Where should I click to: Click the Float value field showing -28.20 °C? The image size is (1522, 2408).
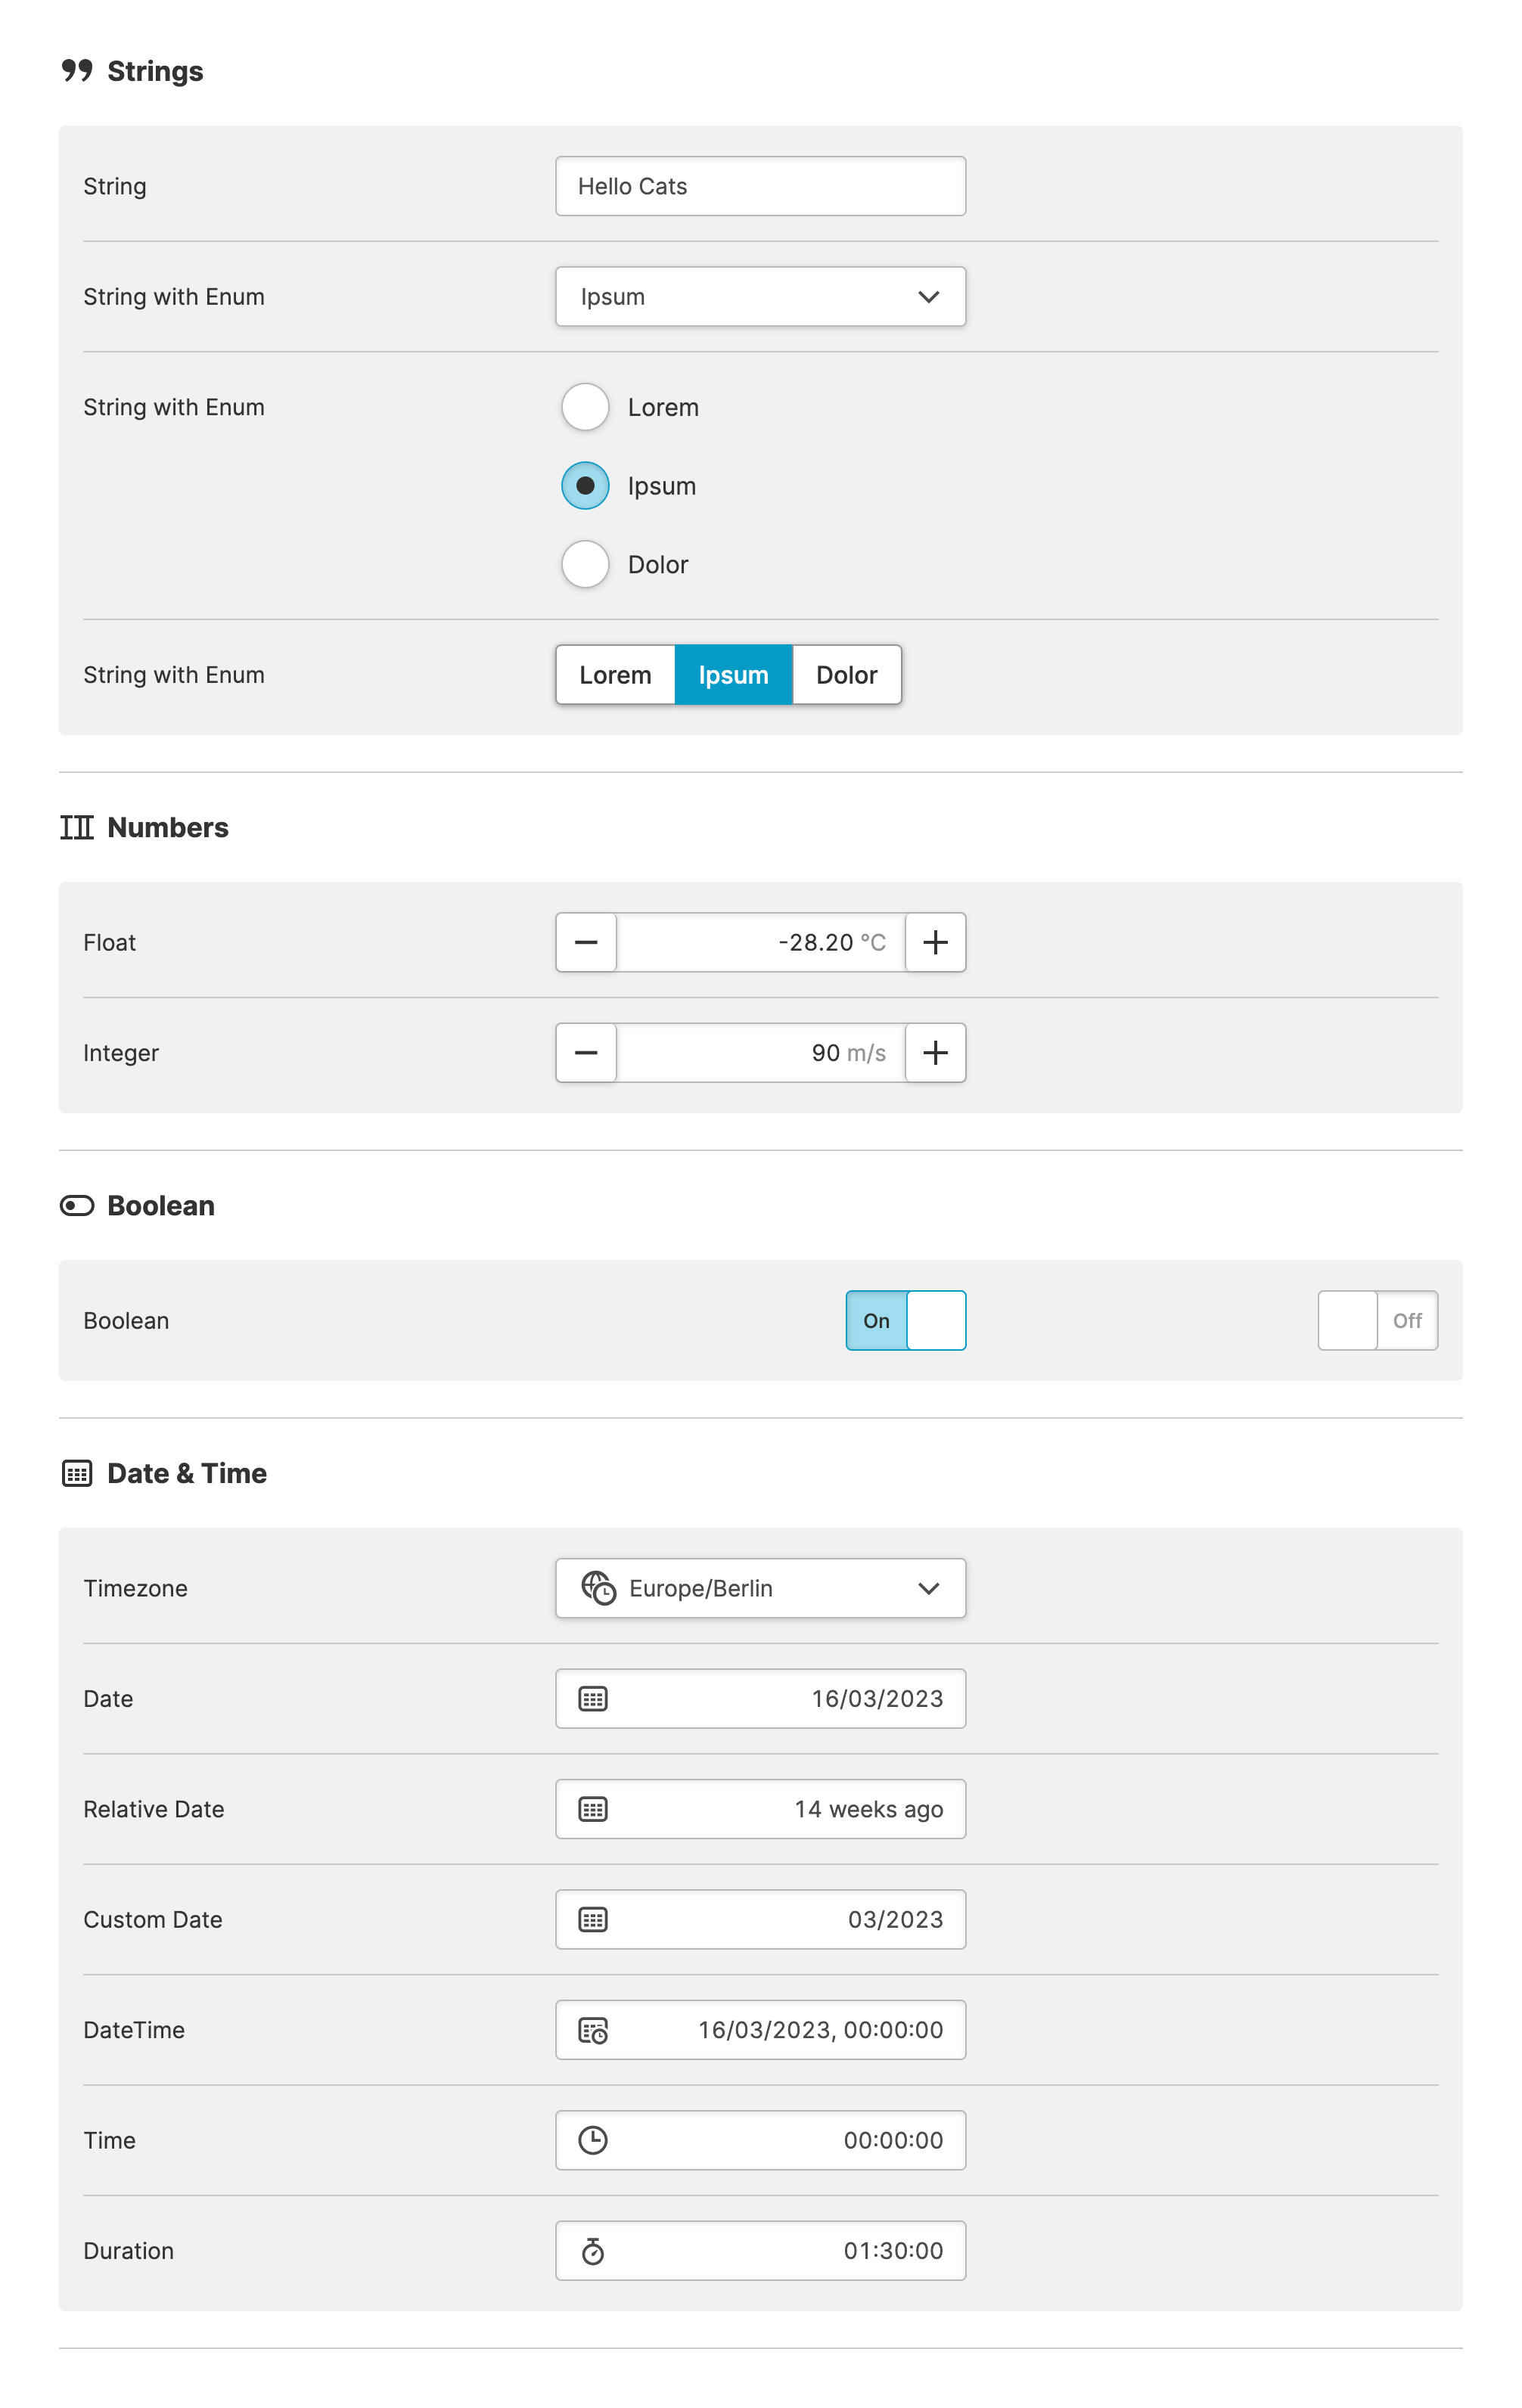pyautogui.click(x=760, y=942)
